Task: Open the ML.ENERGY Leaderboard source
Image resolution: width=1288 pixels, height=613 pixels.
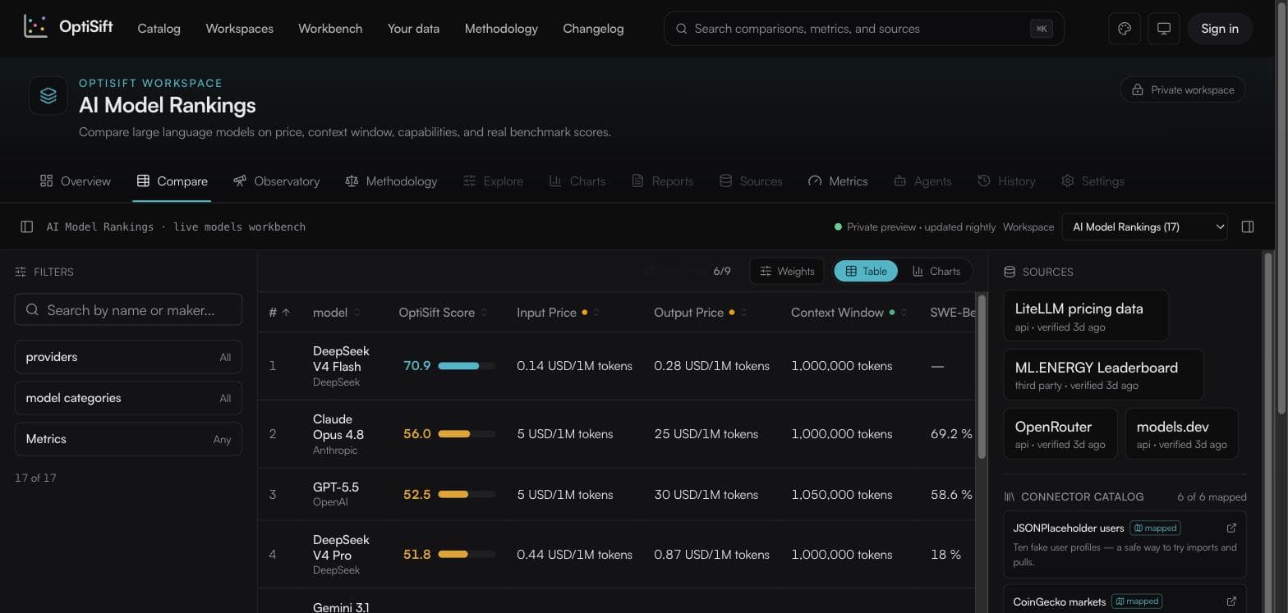Action: (1104, 375)
